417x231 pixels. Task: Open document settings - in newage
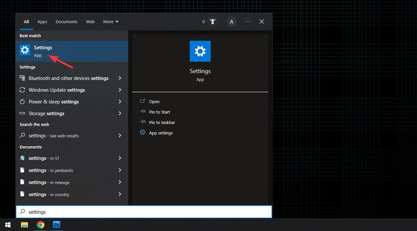[x=72, y=182]
